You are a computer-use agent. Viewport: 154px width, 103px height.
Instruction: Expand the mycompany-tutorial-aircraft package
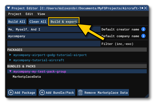tap(10, 60)
